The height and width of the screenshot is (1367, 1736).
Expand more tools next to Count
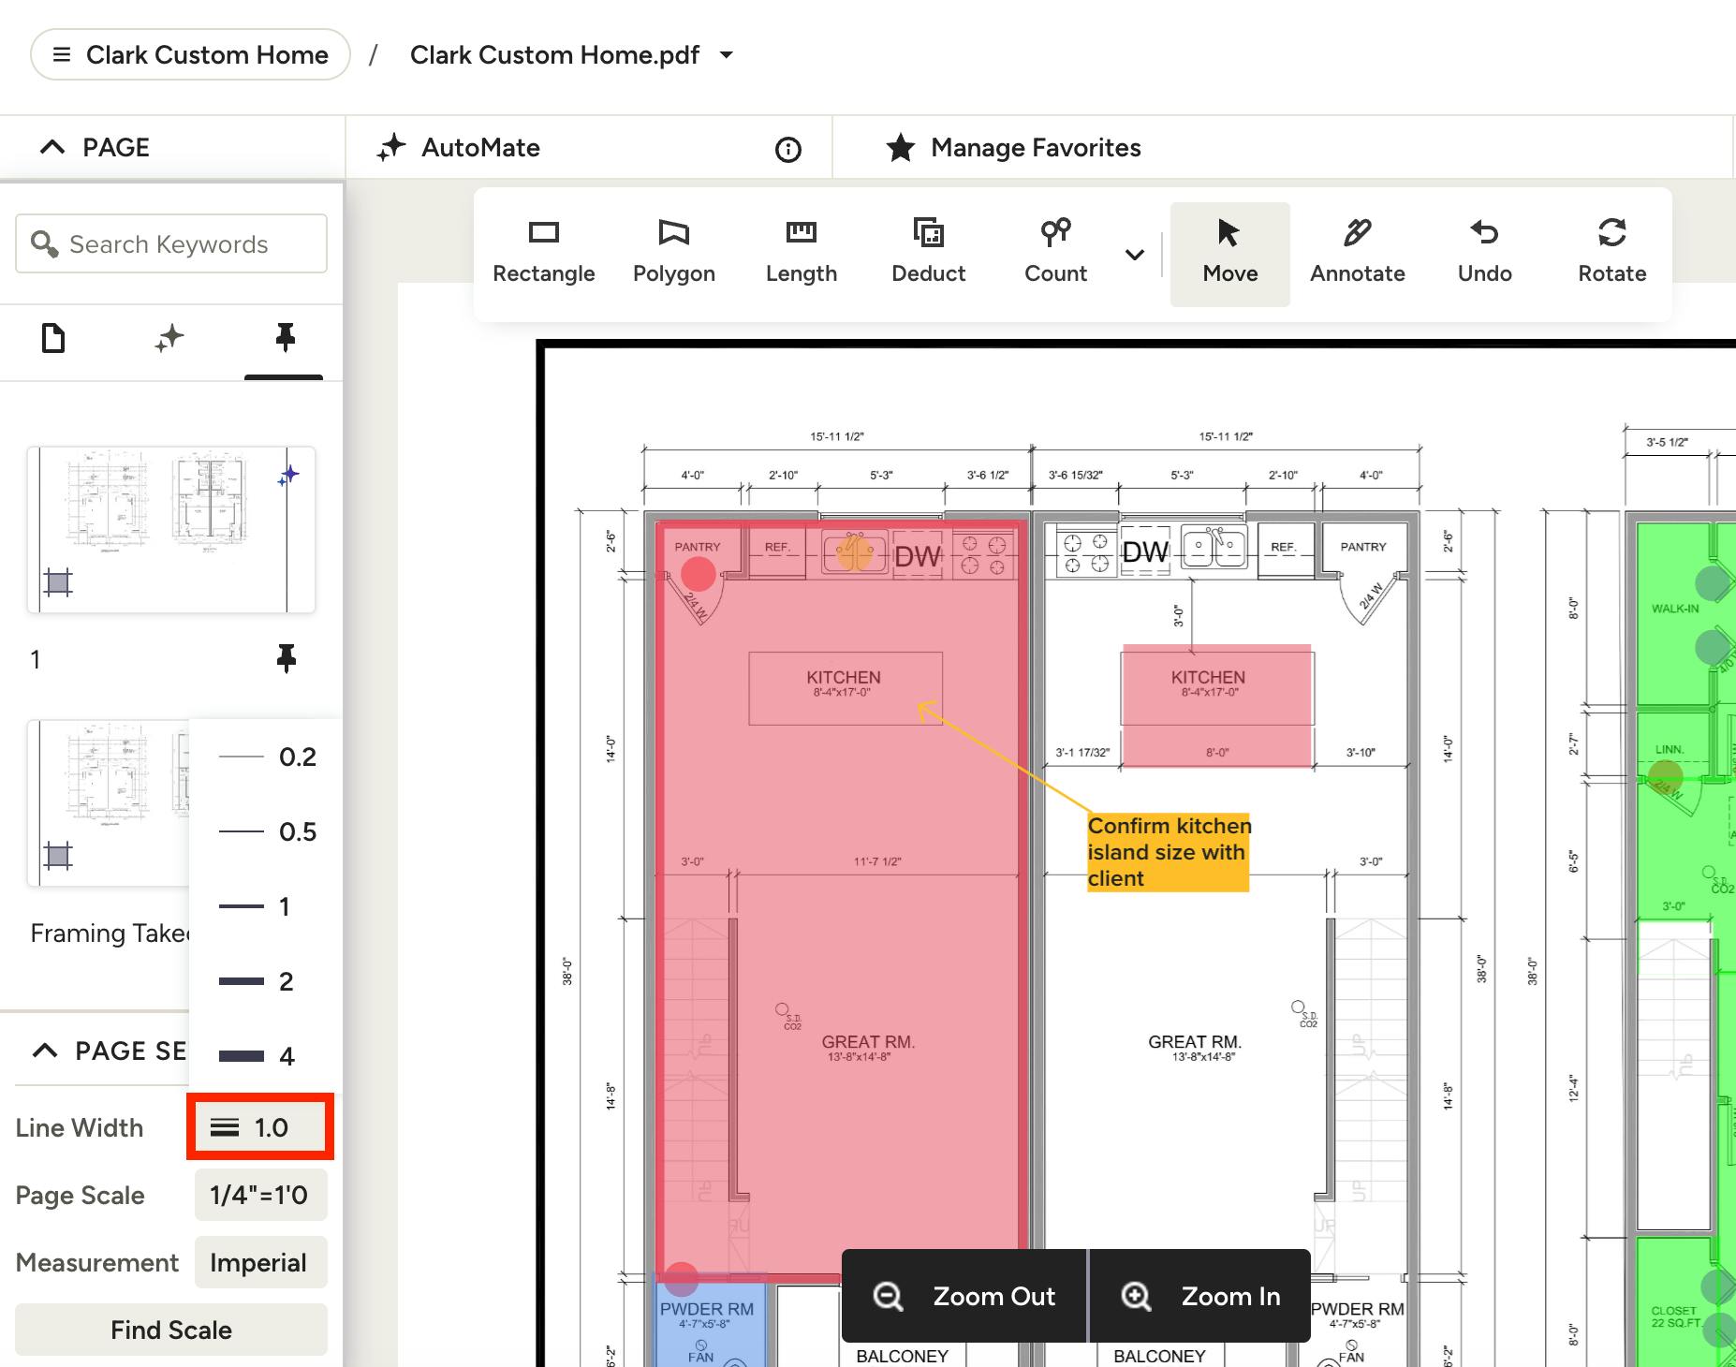[x=1135, y=255]
